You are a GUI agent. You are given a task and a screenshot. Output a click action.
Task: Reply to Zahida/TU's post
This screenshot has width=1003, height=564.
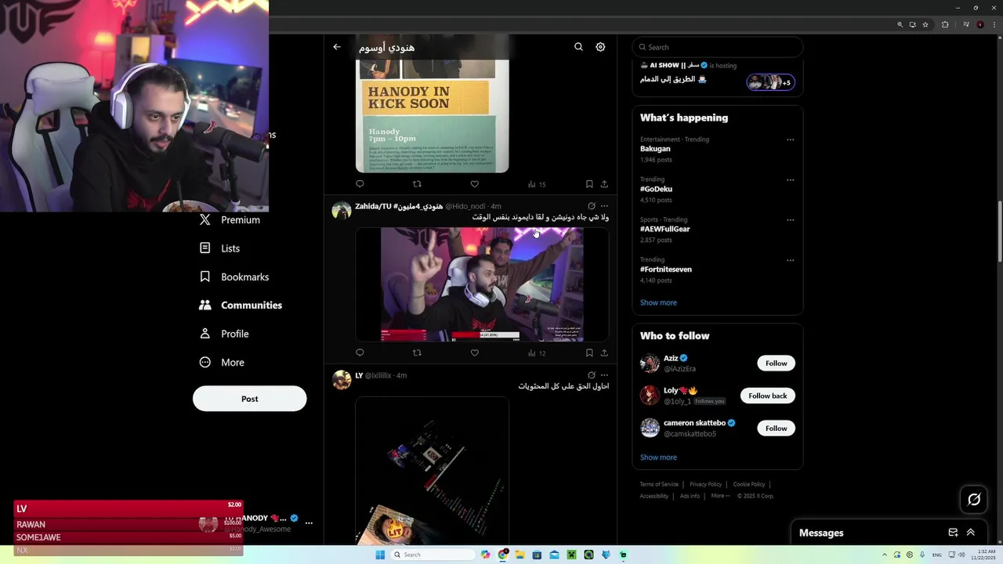[360, 352]
